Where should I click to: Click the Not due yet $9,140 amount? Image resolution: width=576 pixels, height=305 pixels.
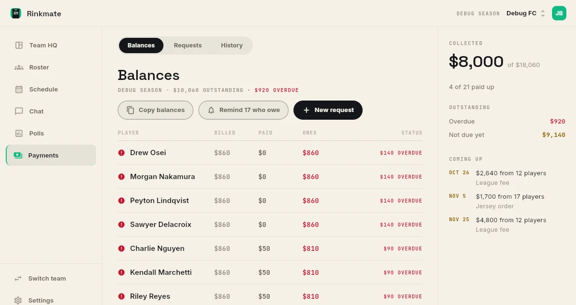[554, 135]
